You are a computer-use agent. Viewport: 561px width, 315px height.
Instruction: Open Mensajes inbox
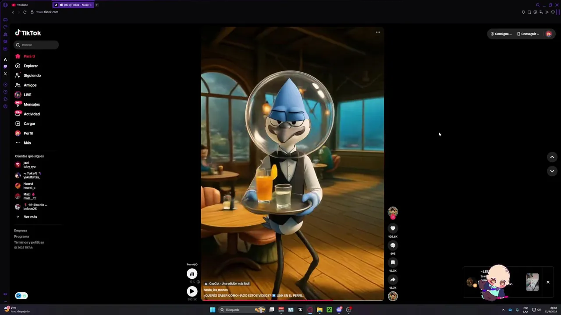(28, 105)
